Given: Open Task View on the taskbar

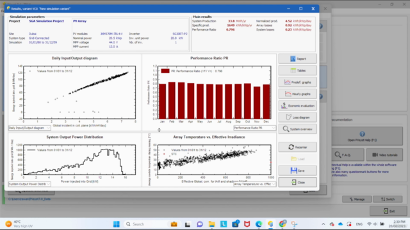Looking at the screenshot, I should click(x=188, y=224).
